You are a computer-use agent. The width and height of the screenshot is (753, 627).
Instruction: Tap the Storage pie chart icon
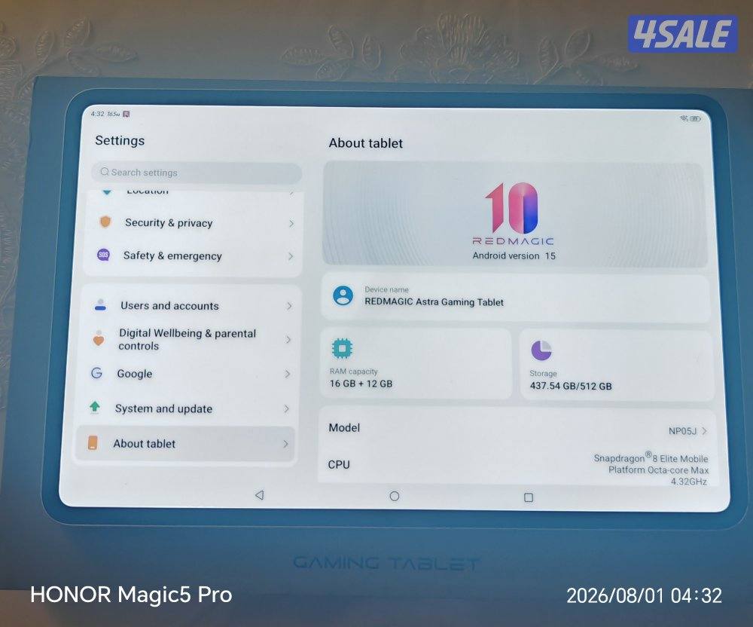click(541, 350)
